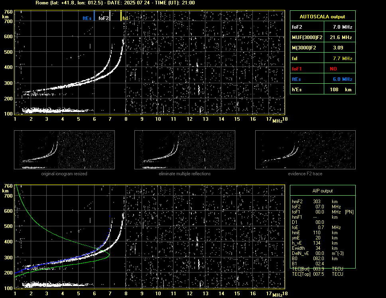Select the AUTOSCALA output header

[322, 17]
